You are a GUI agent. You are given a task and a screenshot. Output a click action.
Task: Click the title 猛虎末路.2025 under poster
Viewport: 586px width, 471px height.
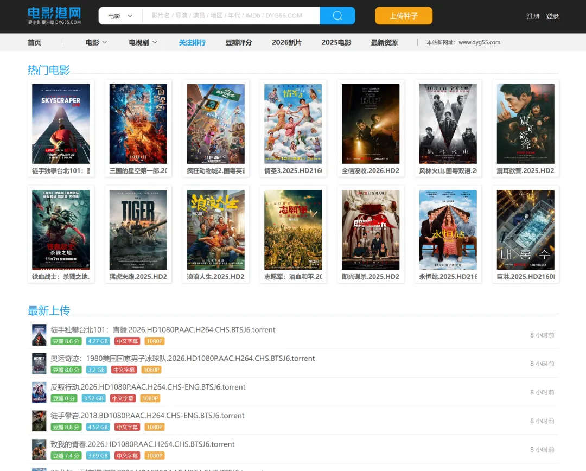pos(138,277)
